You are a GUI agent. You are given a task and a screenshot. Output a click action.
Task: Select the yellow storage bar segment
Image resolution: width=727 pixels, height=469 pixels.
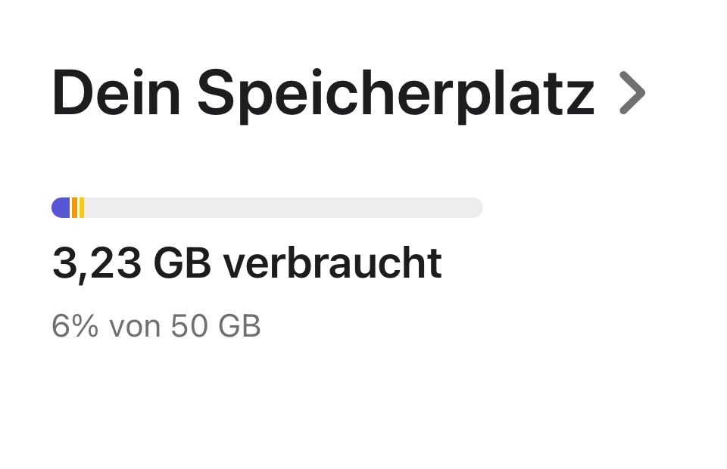(x=81, y=207)
